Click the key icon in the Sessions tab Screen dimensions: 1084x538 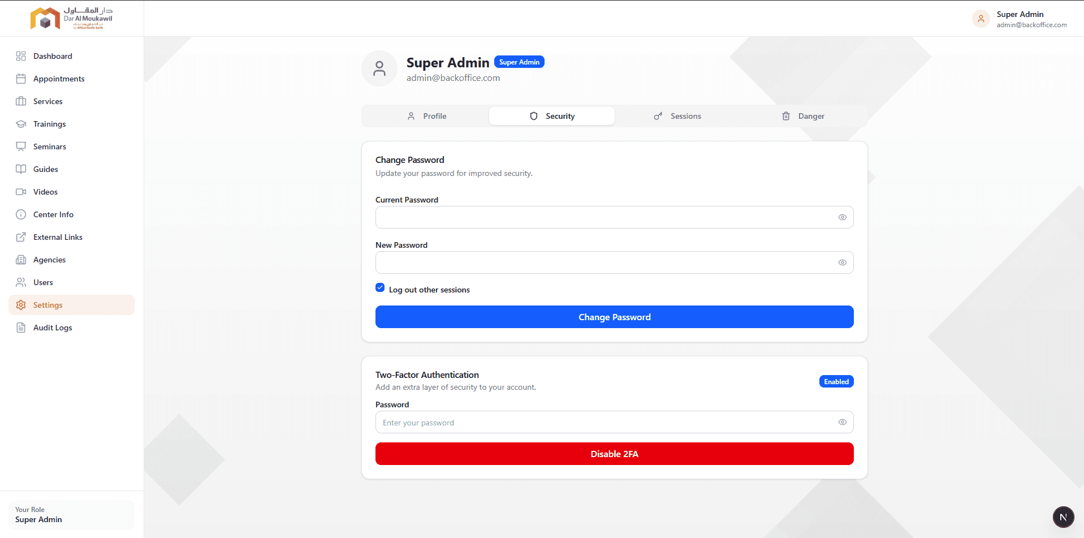point(658,116)
